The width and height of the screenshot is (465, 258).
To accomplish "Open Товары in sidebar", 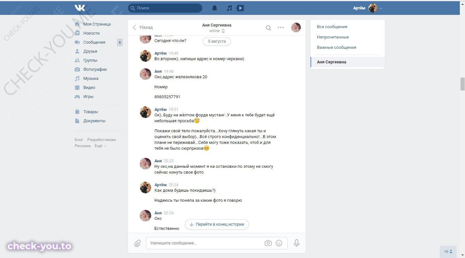I will 90,112.
